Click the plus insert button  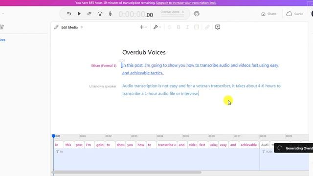coord(141,27)
